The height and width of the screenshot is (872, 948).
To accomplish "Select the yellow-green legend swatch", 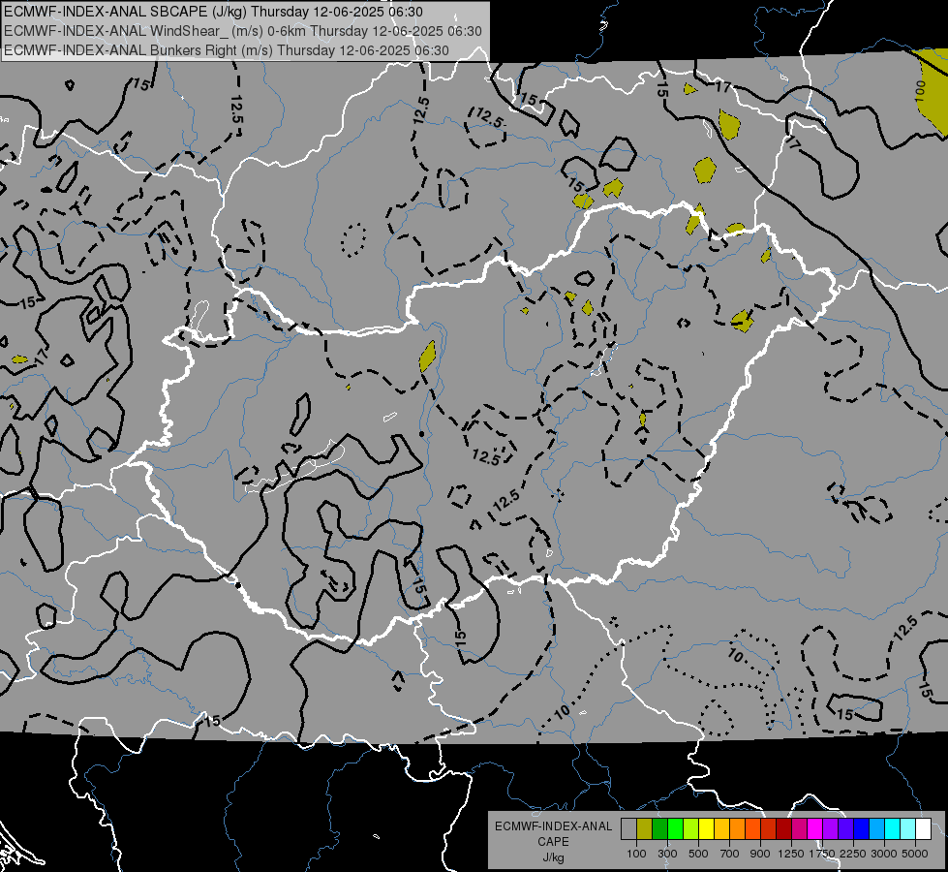I will pyautogui.click(x=691, y=828).
